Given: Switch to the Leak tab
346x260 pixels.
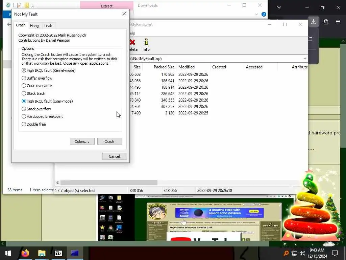Looking at the screenshot, I should point(48,26).
